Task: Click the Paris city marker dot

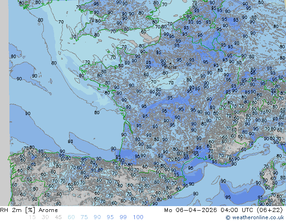Action: [x=170, y=63]
